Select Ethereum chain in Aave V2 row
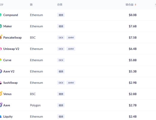 click(36, 71)
